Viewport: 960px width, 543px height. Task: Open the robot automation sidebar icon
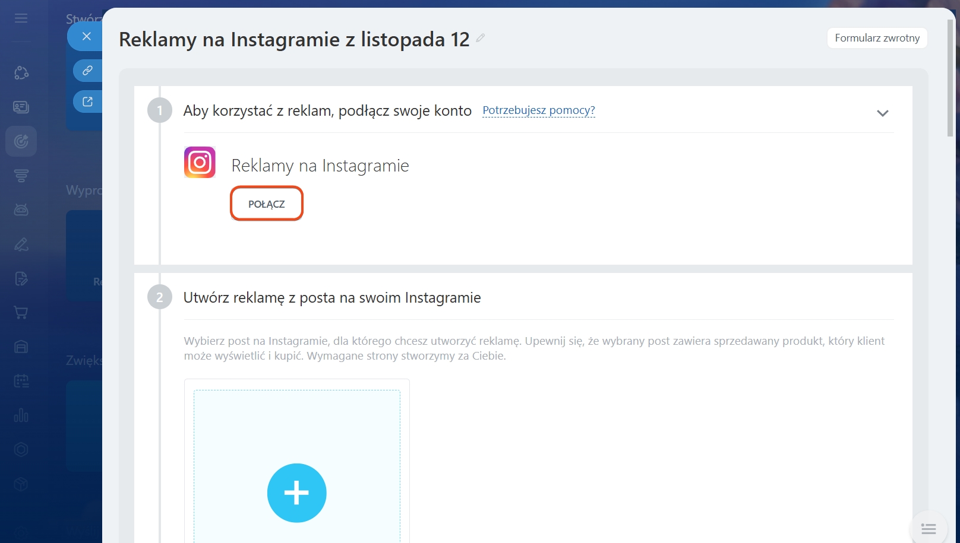[x=21, y=210]
